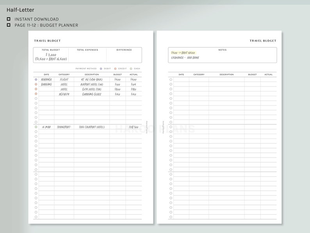Viewport: 310px width, 233px height.
Task: Click the INSTANT DOWNLOAD text
Action: (37, 19)
